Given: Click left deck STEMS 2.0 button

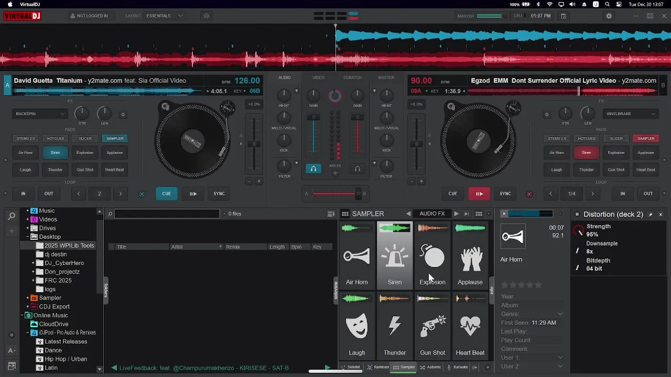Looking at the screenshot, I should (x=26, y=138).
